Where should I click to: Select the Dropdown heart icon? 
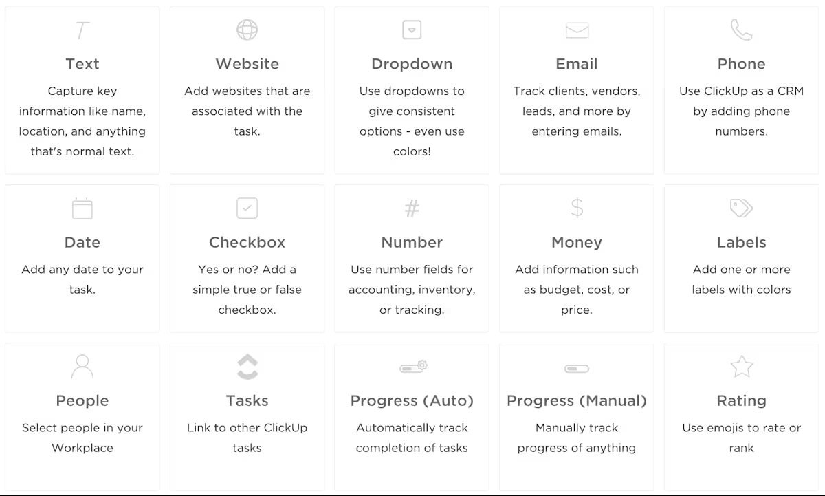click(412, 30)
